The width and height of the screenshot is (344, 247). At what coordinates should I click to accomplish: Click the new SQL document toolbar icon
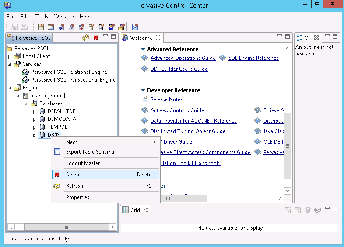tap(135, 27)
